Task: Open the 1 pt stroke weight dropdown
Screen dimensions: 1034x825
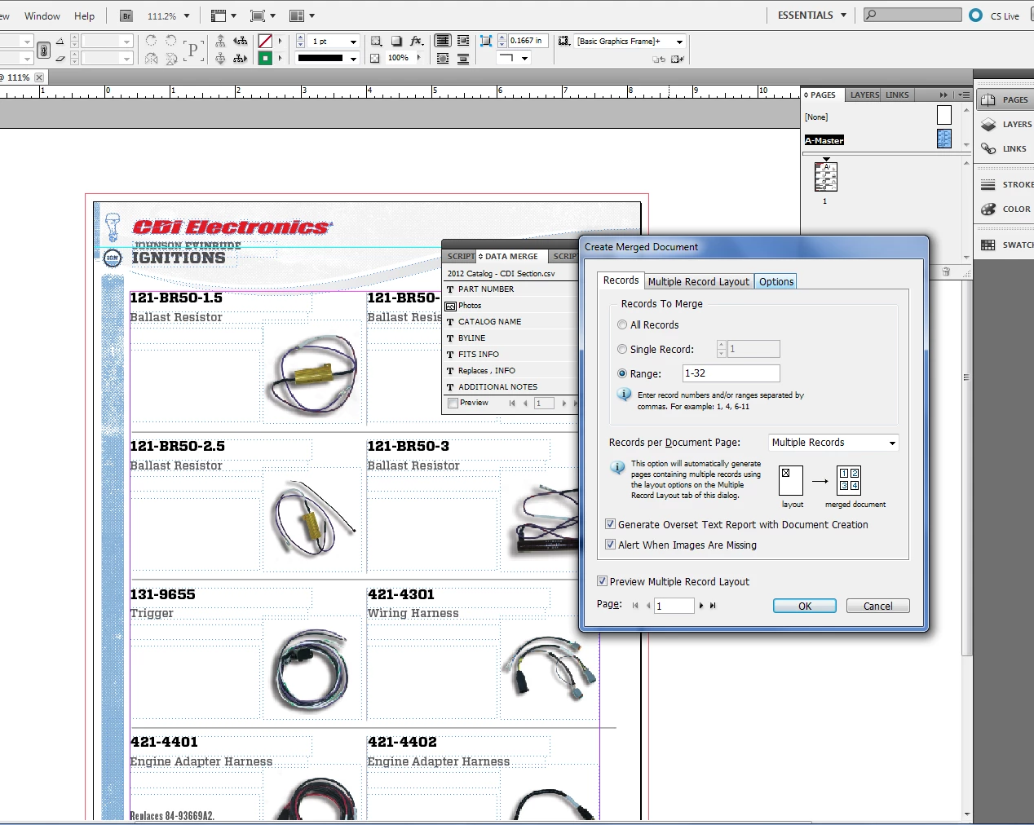Action: point(353,42)
